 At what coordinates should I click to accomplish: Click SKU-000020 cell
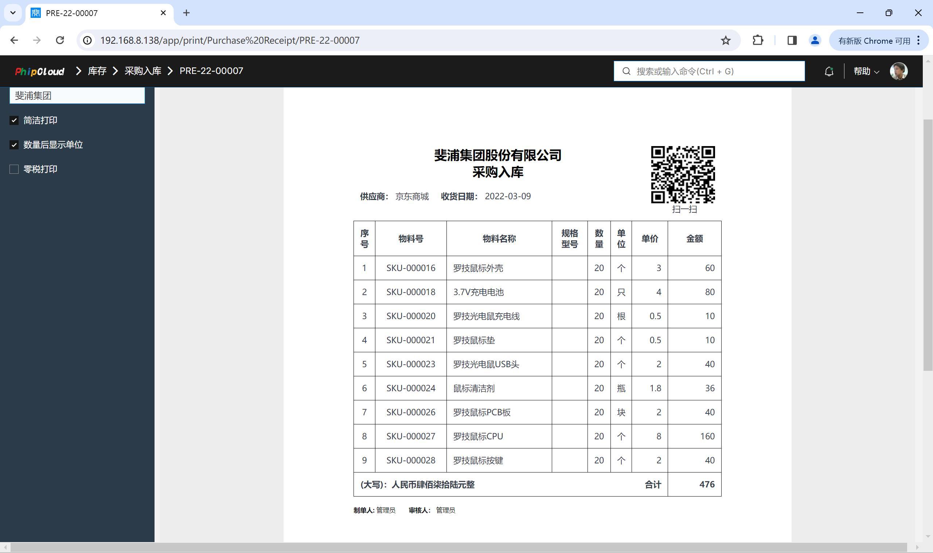[410, 316]
